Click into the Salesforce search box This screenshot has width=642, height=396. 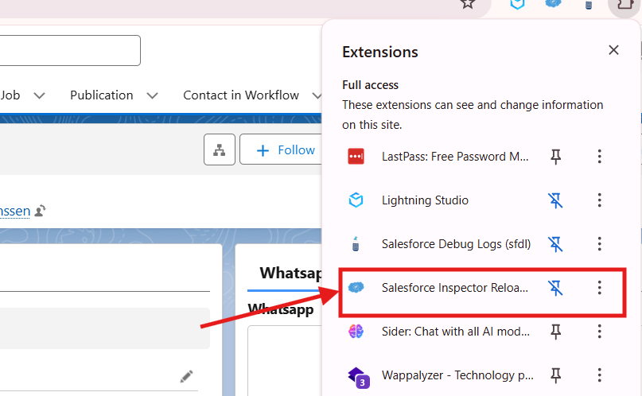coord(70,50)
